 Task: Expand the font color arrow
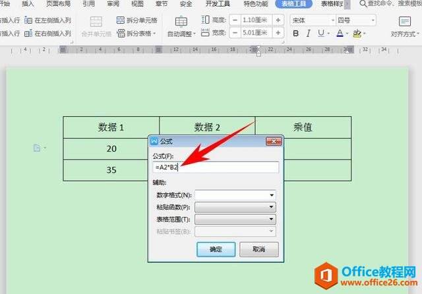(x=347, y=34)
